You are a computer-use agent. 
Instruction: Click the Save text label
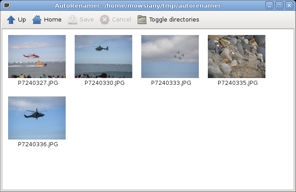click(x=87, y=20)
